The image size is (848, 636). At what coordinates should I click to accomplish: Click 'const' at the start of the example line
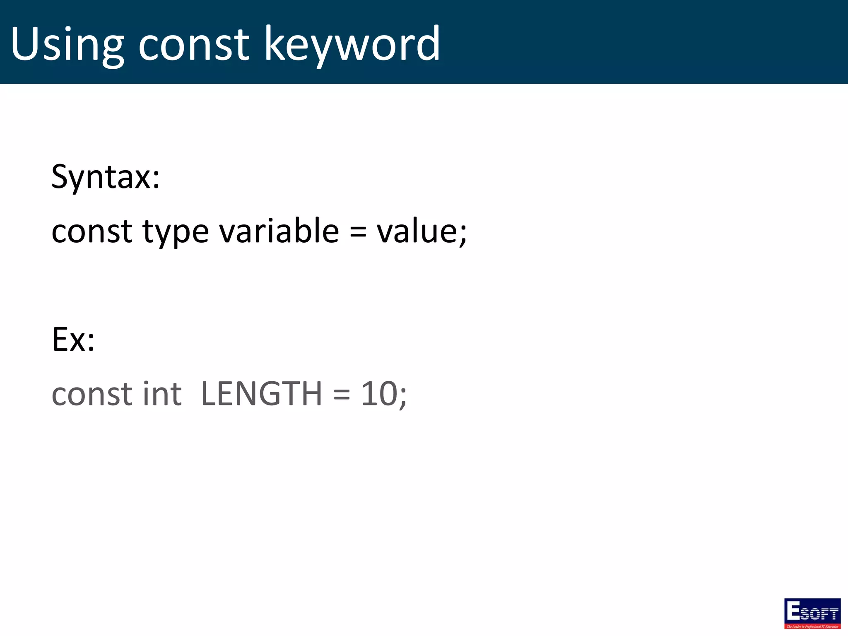click(92, 393)
